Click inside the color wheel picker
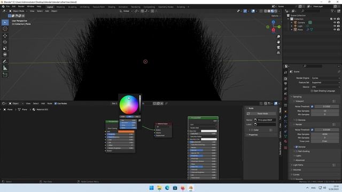The height and width of the screenshot is (192, 342). pos(129,105)
